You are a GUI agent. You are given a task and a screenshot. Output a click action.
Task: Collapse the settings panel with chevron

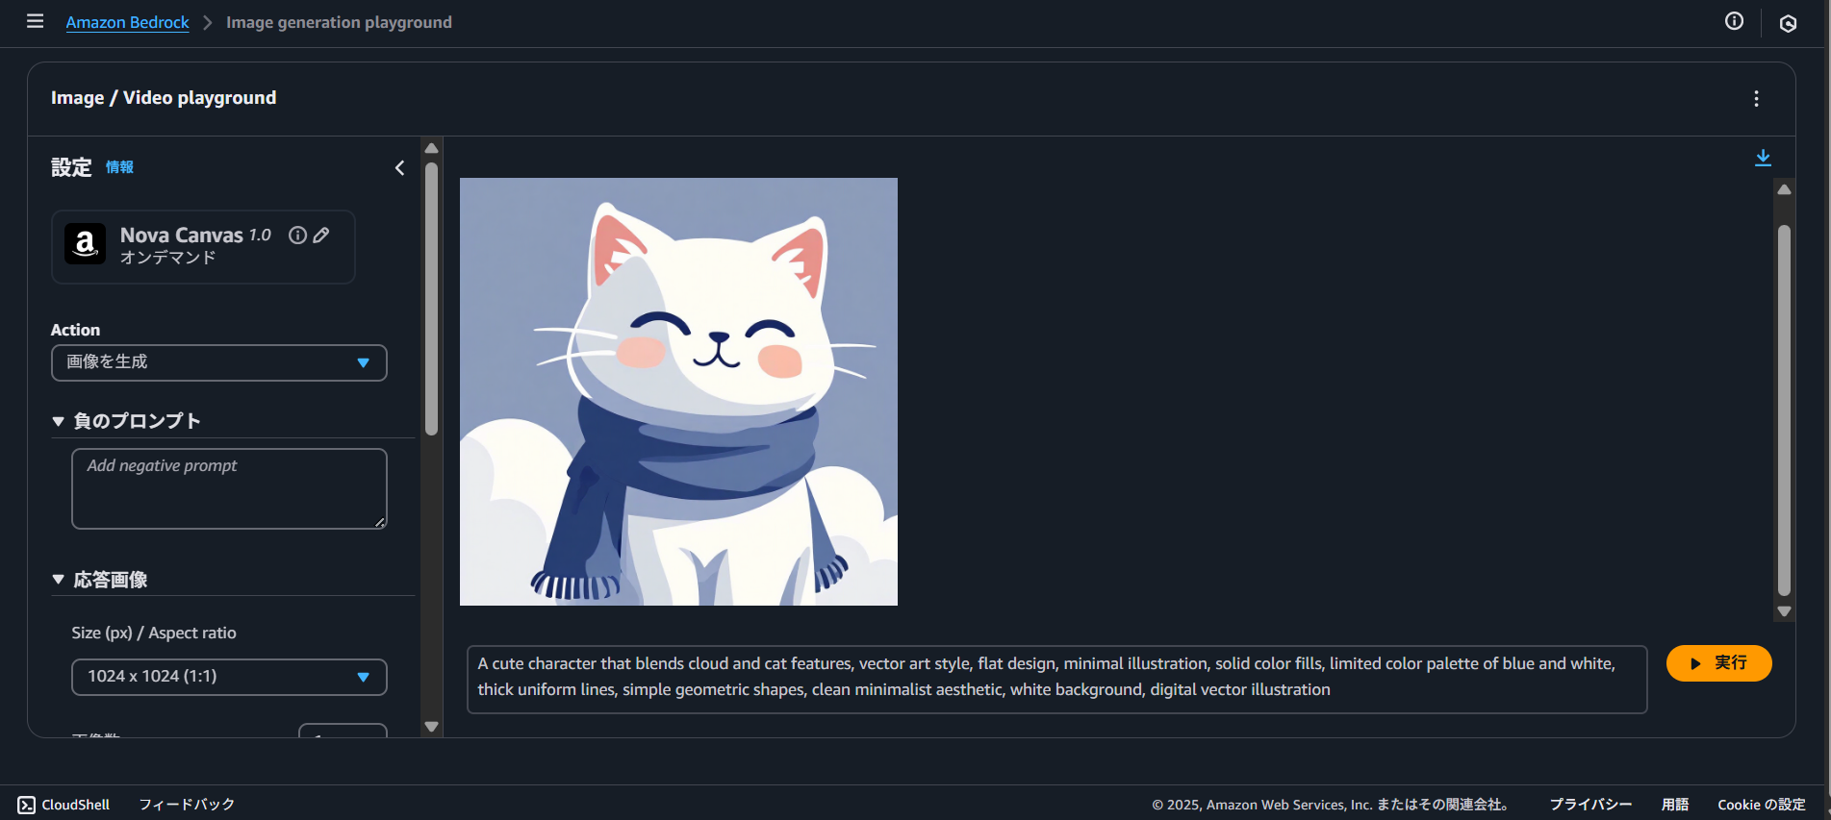pyautogui.click(x=399, y=167)
